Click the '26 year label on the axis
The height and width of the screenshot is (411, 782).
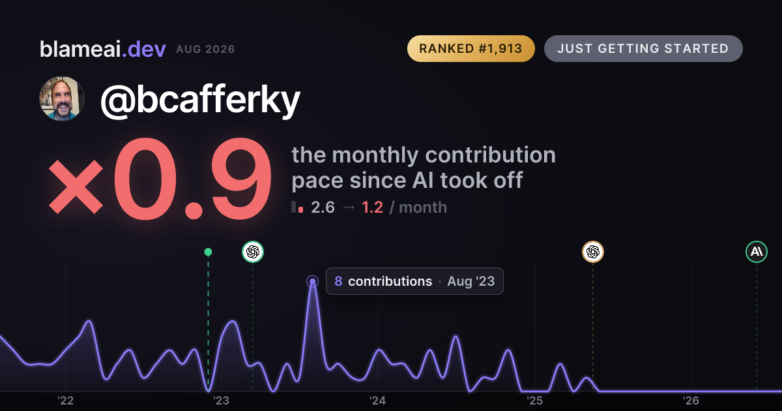691,401
